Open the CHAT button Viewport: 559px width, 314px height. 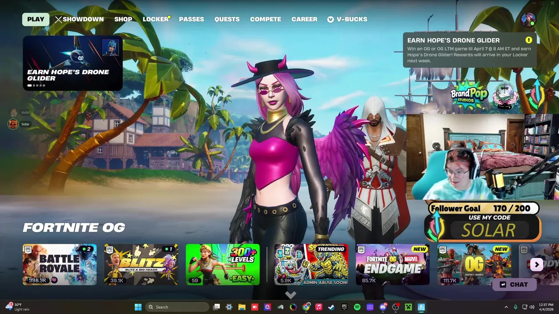tap(514, 284)
